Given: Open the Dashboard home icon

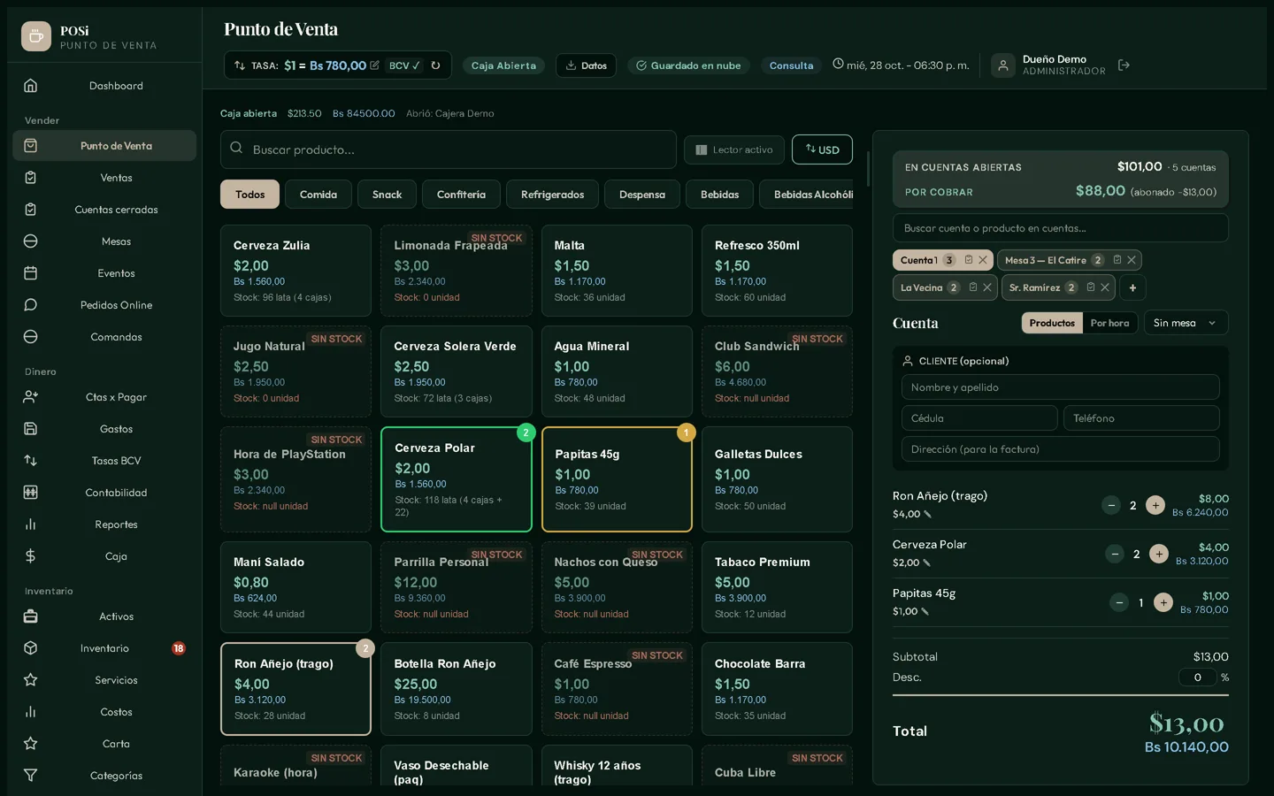Looking at the screenshot, I should pyautogui.click(x=31, y=86).
